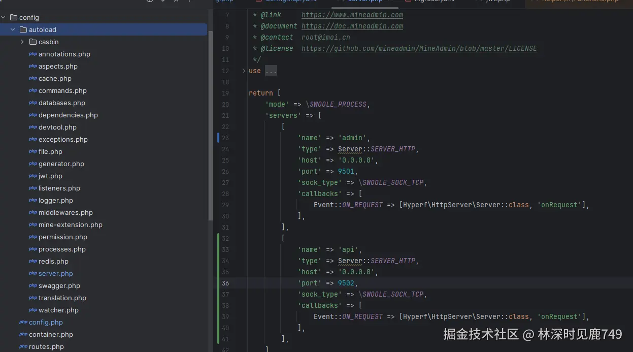Open container.php file

[51, 334]
